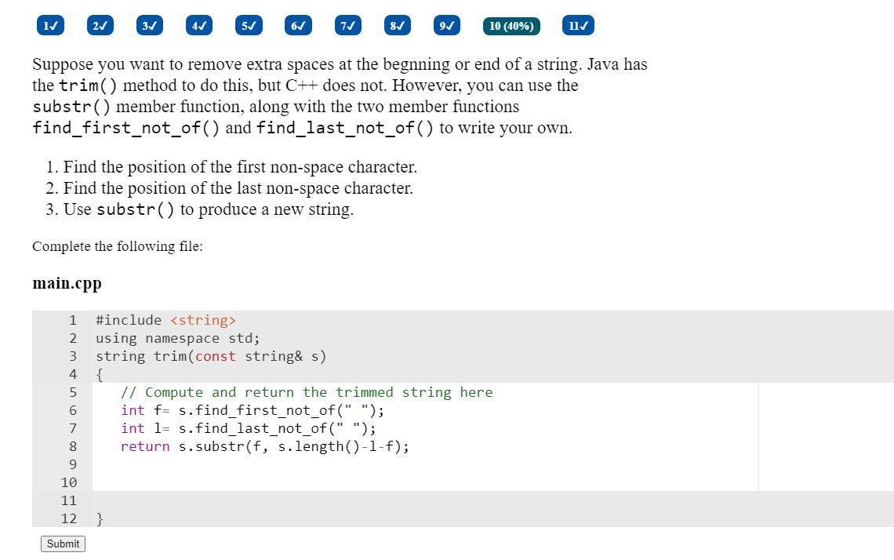Screen dimensions: 894x560
Task: Click the 'using namespace std;' line
Action: pyautogui.click(x=177, y=338)
